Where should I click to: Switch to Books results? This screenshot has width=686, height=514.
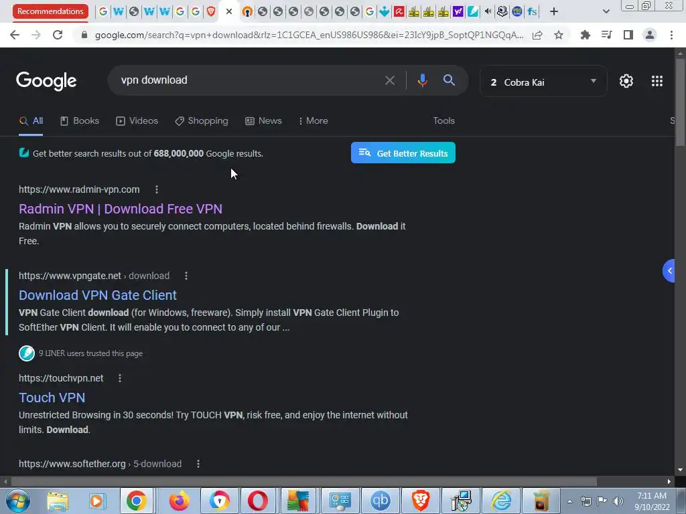tap(80, 121)
